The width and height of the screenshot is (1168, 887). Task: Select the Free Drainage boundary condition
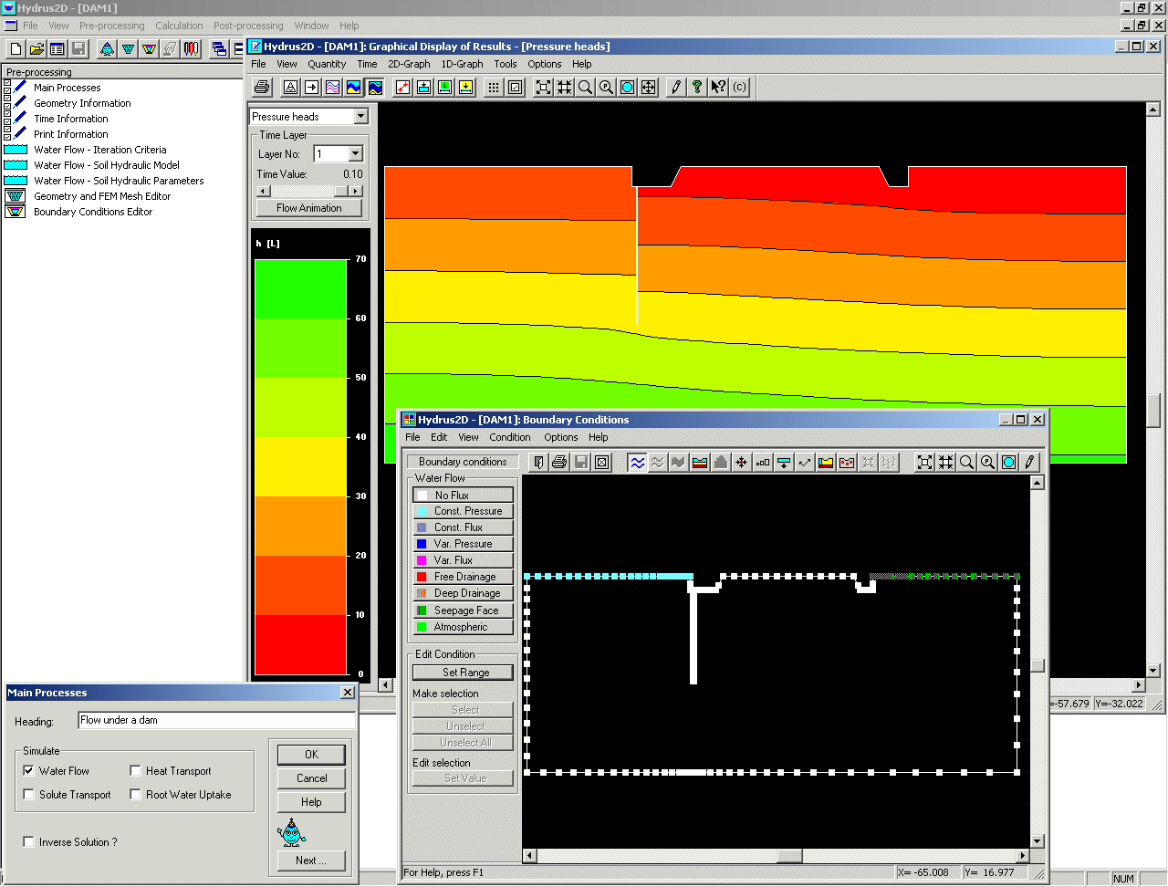click(x=463, y=577)
